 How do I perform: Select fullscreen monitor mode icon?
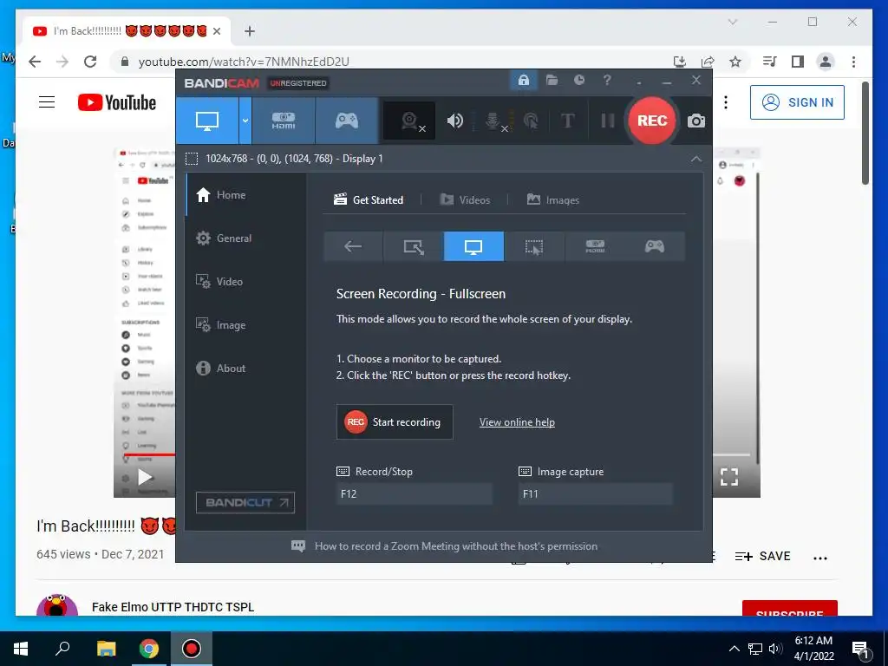coord(473,246)
